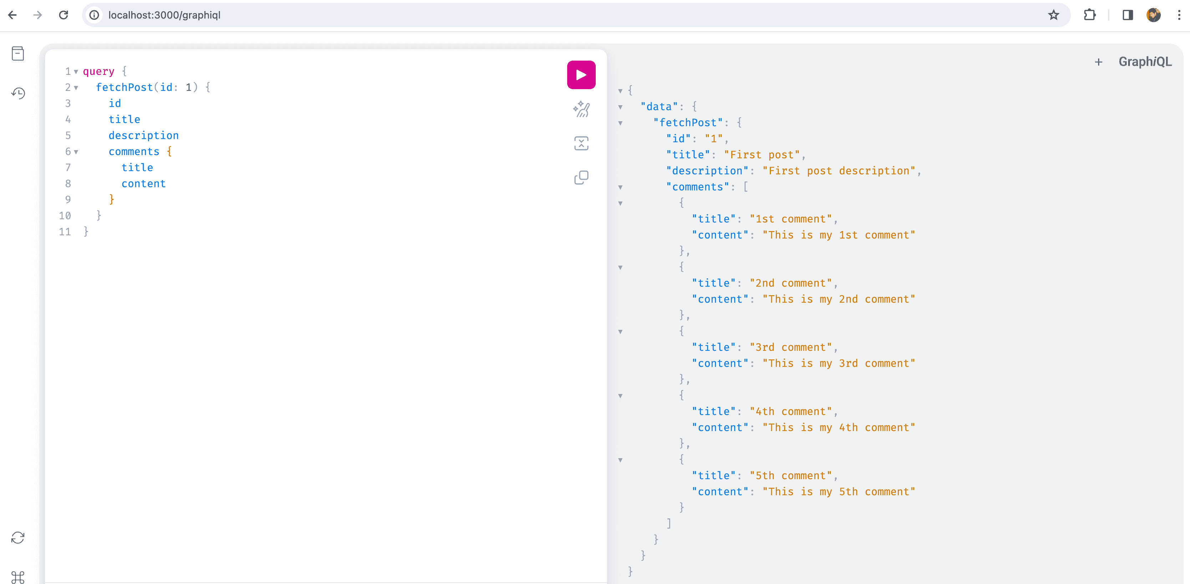The height and width of the screenshot is (584, 1190).
Task: Collapse the query block on line 1
Action: (x=76, y=72)
